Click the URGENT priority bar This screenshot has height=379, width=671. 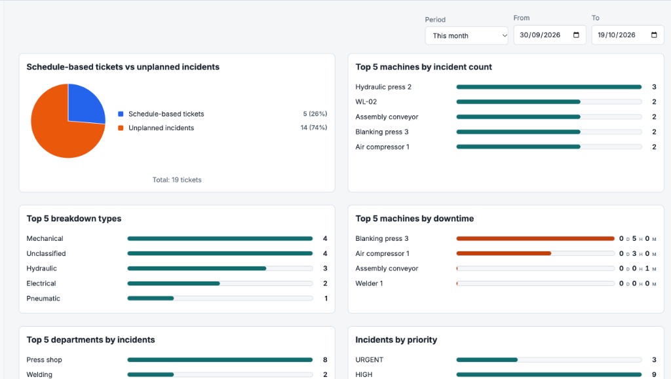pyautogui.click(x=487, y=360)
